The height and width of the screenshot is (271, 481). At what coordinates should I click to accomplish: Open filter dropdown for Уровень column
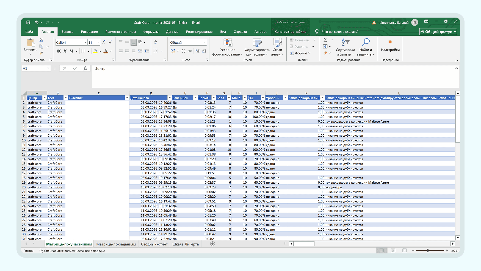285,98
